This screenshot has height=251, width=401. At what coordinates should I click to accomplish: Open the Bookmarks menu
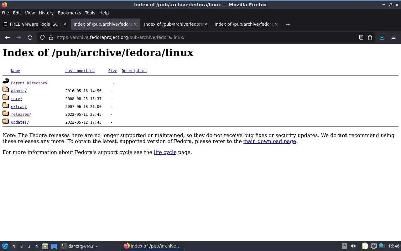pyautogui.click(x=69, y=13)
